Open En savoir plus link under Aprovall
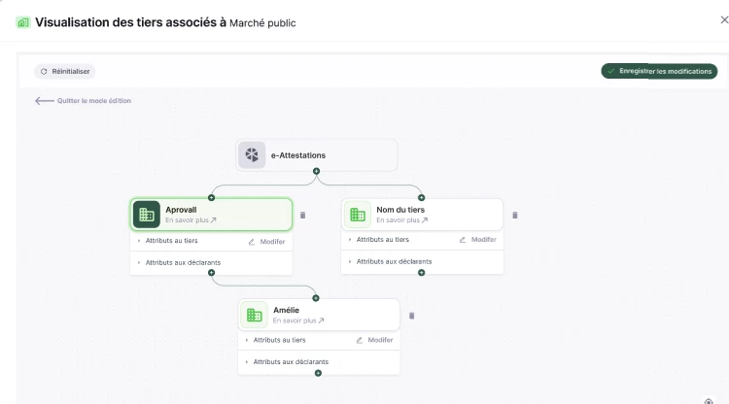Viewport: 729px width, 404px height. [x=191, y=220]
